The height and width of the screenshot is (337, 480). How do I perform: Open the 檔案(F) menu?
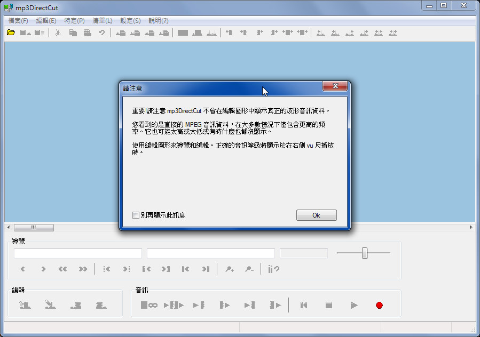[x=18, y=21]
